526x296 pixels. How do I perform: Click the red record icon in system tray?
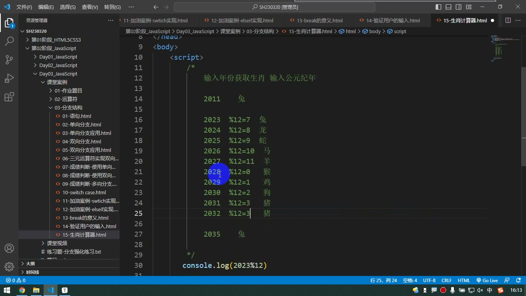pos(443,290)
